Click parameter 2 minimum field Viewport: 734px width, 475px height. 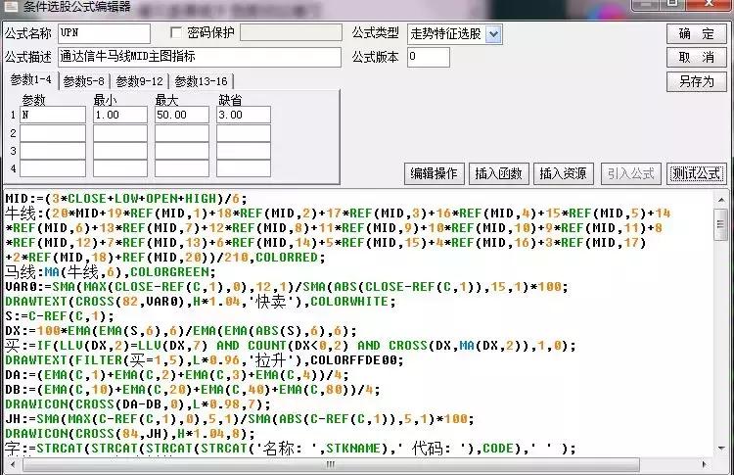tap(120, 133)
